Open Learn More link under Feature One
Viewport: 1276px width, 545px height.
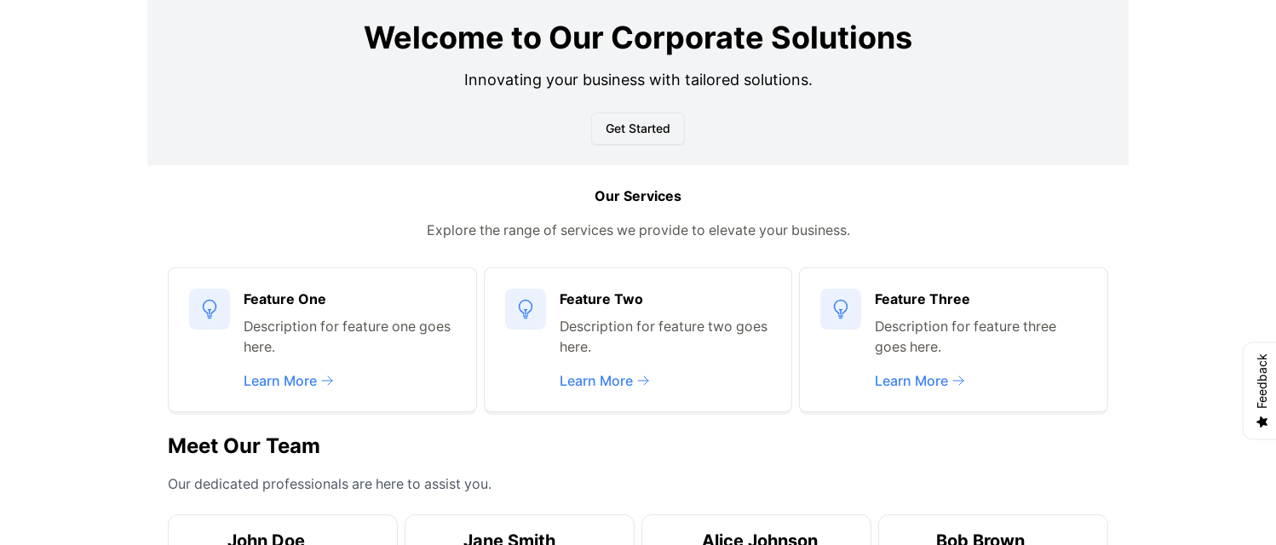(x=280, y=381)
